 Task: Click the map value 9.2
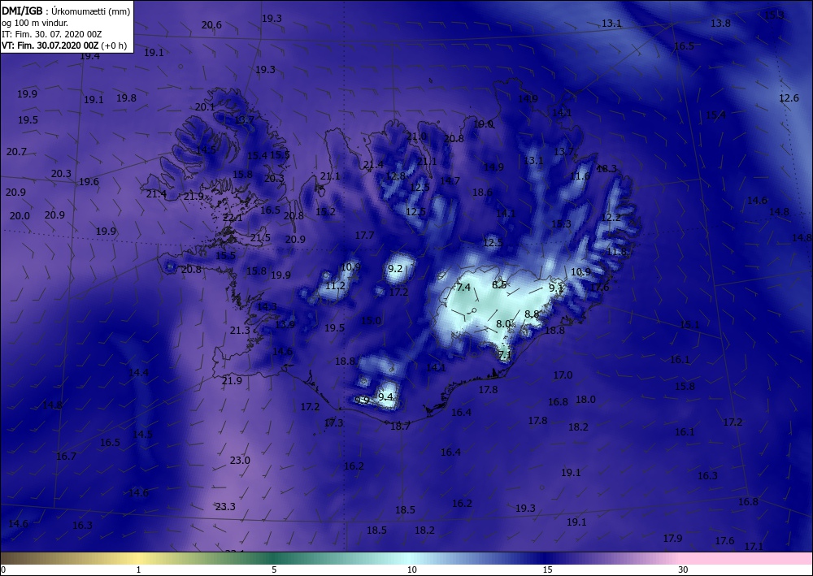pos(395,268)
